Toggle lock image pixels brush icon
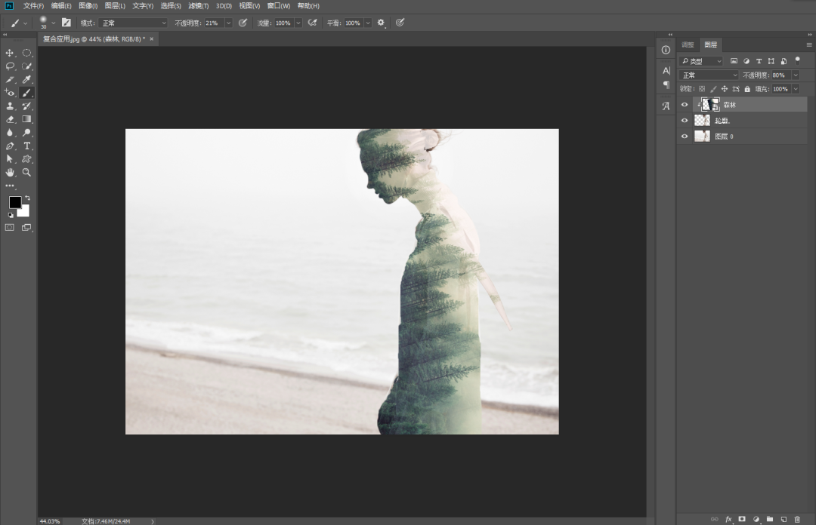The height and width of the screenshot is (525, 816). 713,89
